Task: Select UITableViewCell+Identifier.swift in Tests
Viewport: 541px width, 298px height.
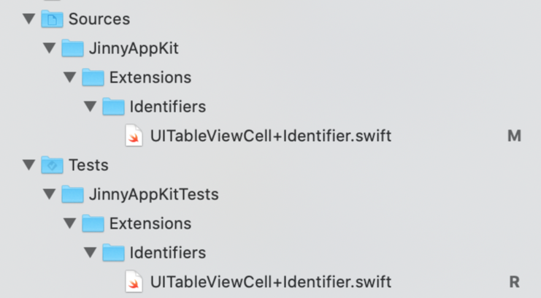Action: pos(271,282)
